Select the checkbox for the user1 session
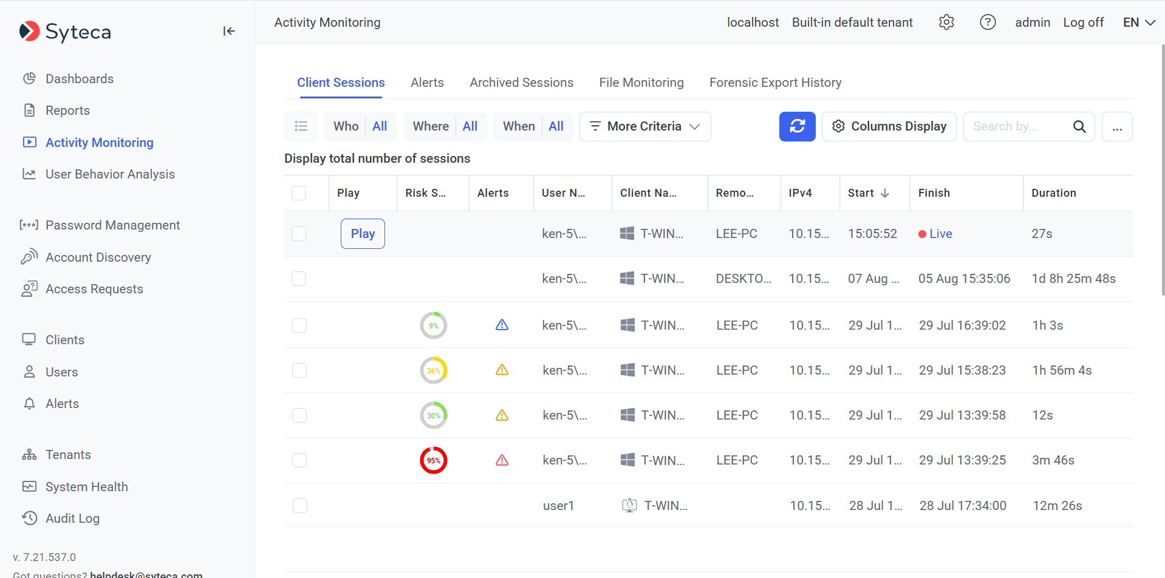Image resolution: width=1165 pixels, height=578 pixels. [300, 506]
